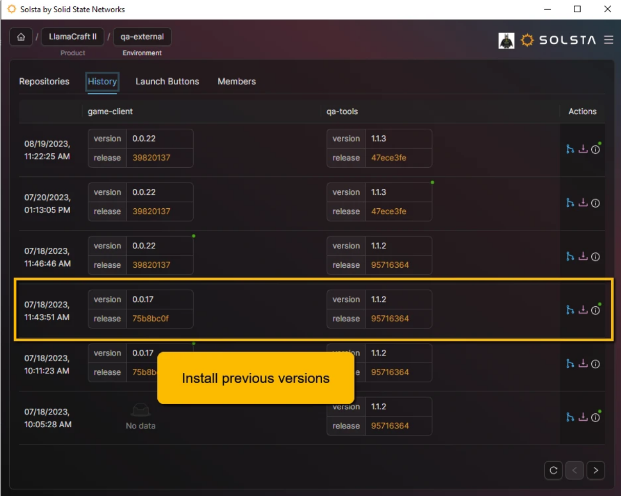Click the No data placeholder in 10:05:28 AM row
The height and width of the screenshot is (496, 621).
(140, 416)
